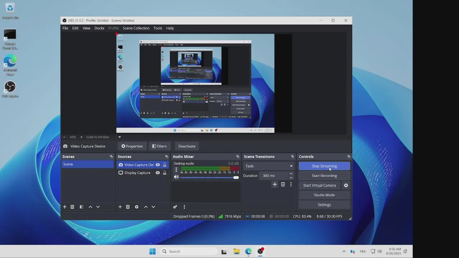Mute Desktop Audio speaker icon
Viewport: 459px width, 258px height.
[x=176, y=177]
